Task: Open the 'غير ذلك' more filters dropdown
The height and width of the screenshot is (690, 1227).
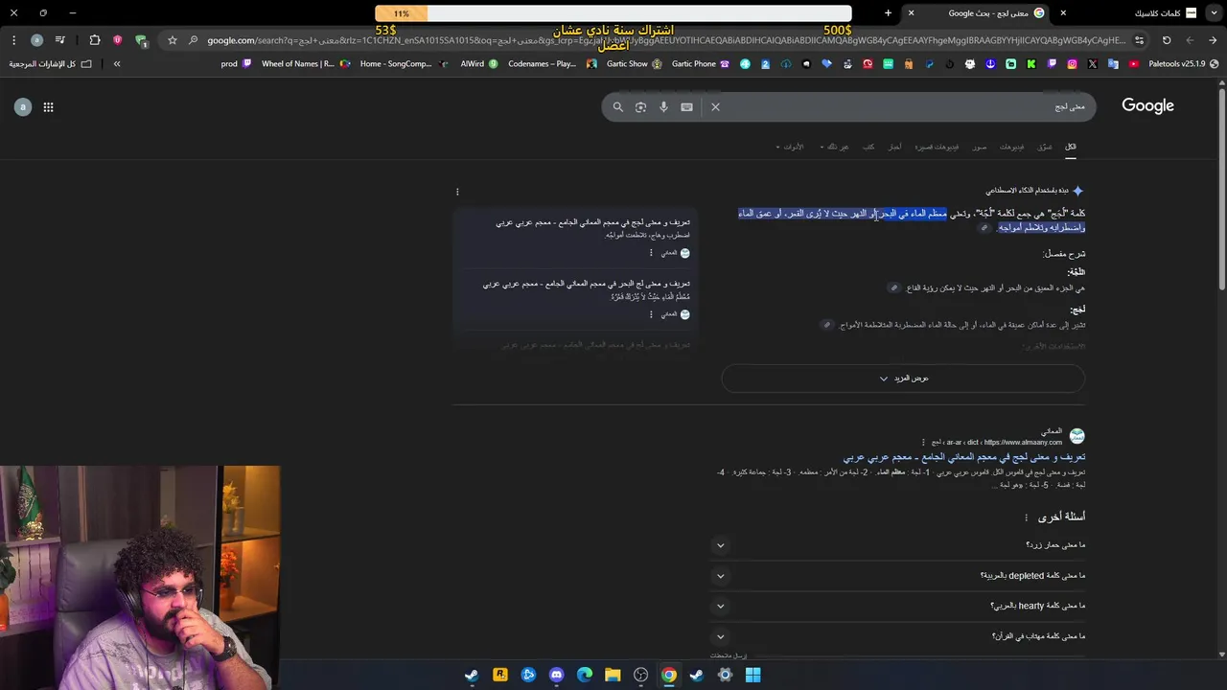Action: click(x=834, y=147)
